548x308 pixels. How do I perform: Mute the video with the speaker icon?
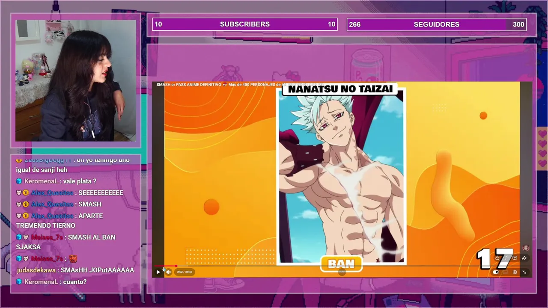click(168, 272)
